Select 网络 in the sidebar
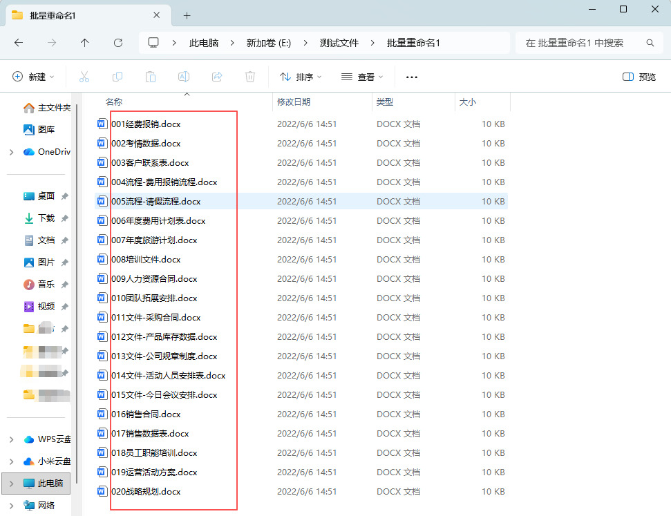 39,506
